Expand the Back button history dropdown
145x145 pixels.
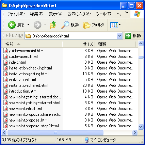[x=28, y=25]
